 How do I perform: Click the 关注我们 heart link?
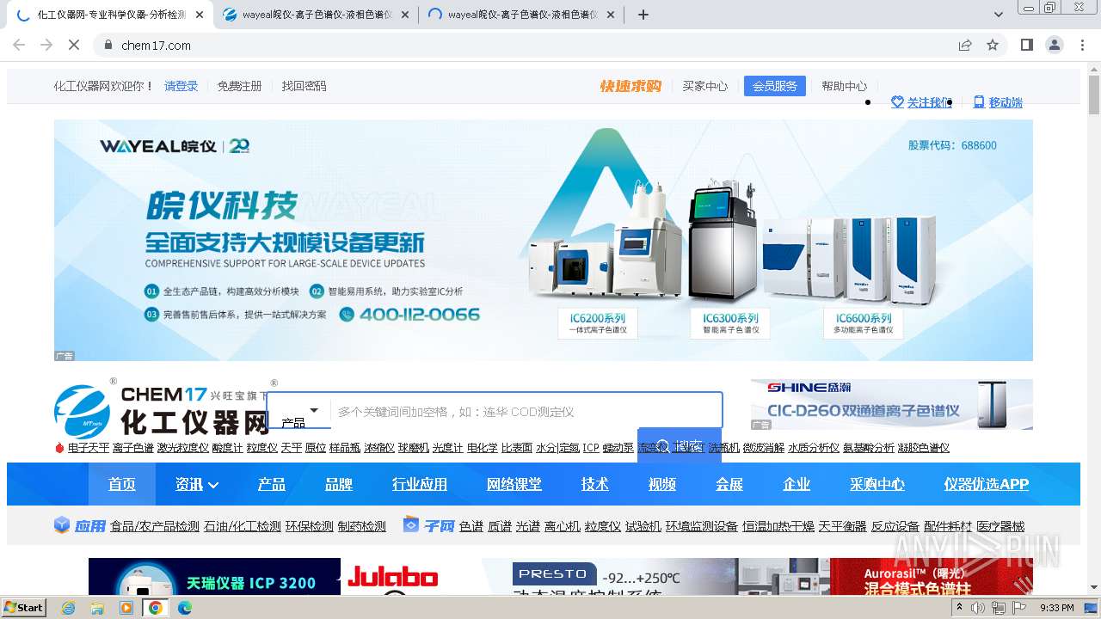(921, 102)
